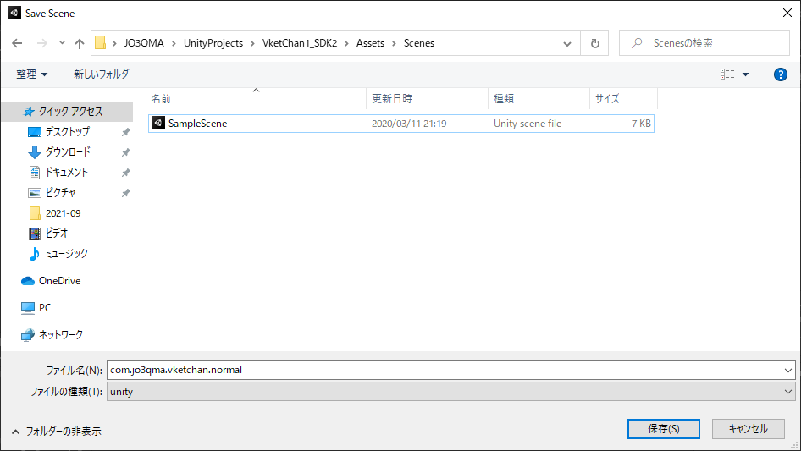Viewport: 801px width, 451px height.
Task: Open ピクチャ in the sidebar
Action: pyautogui.click(x=61, y=193)
